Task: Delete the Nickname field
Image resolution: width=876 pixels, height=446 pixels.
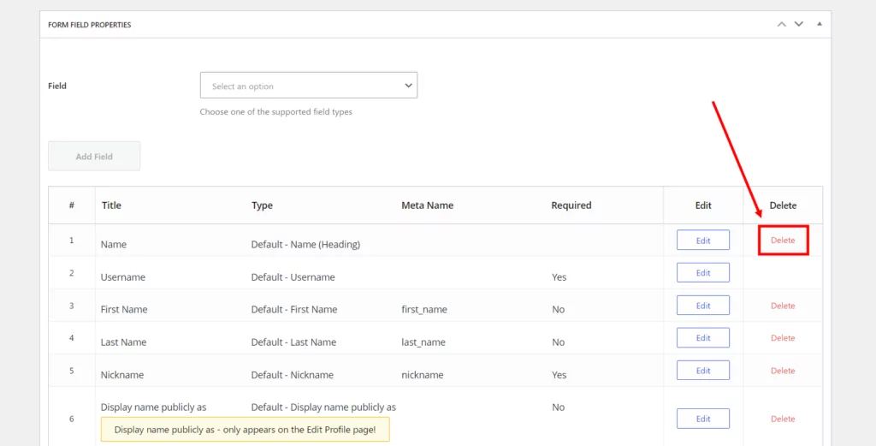Action: [x=783, y=371]
